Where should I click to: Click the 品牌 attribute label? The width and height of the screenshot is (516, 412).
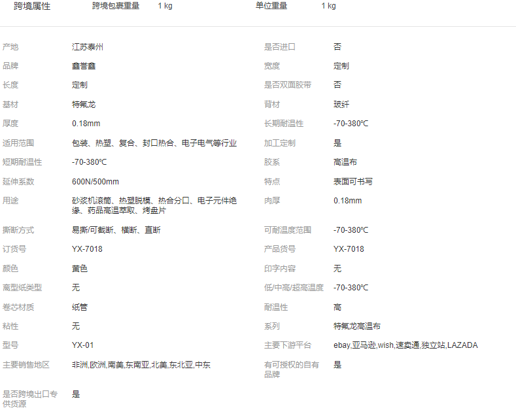pyautogui.click(x=10, y=66)
